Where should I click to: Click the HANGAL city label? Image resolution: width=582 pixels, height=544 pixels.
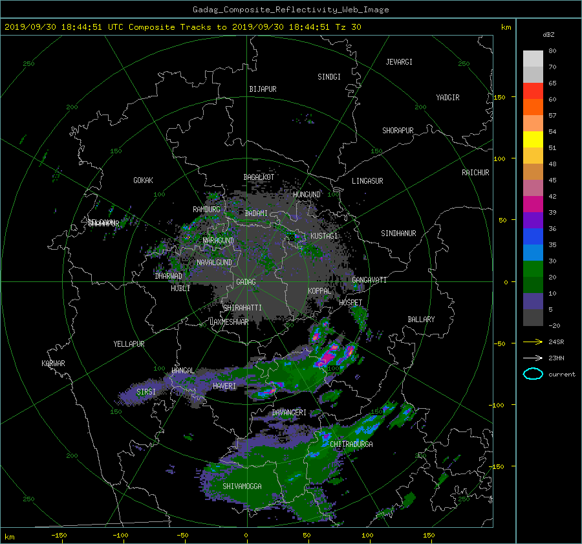(182, 371)
